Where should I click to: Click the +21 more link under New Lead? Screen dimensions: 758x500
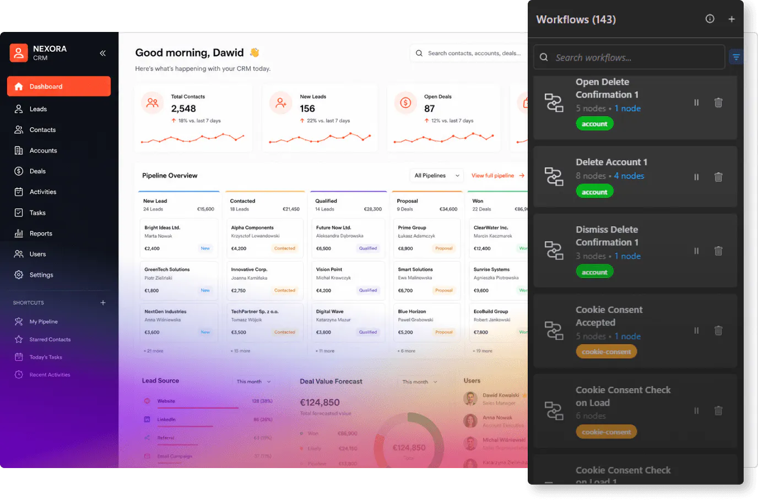tap(154, 351)
